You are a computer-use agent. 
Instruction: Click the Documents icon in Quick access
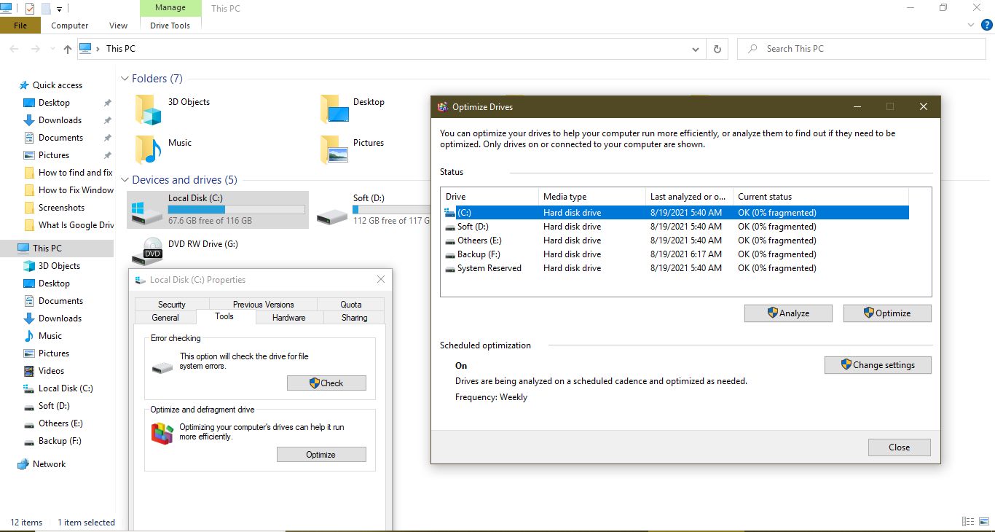pos(29,138)
